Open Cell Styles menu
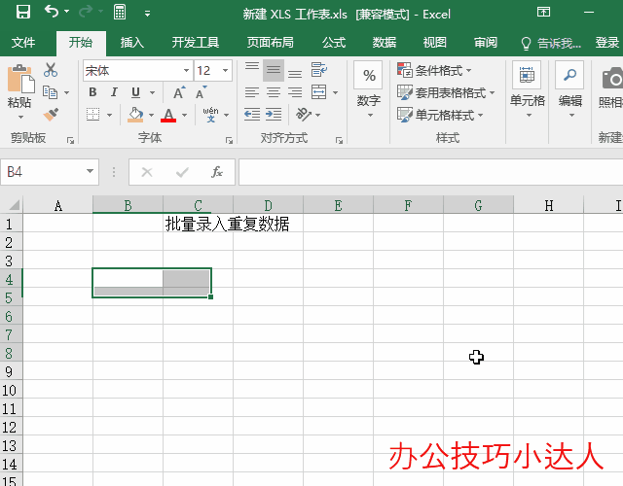 (x=440, y=115)
